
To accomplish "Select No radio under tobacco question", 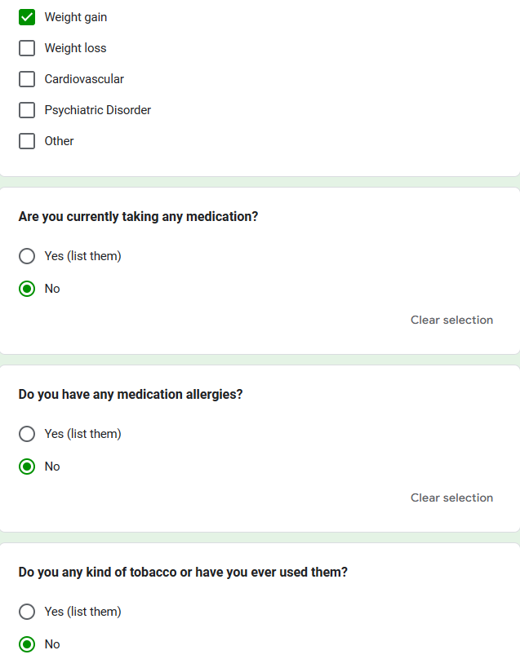I will 27,644.
